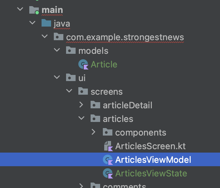Viewport: 220px width, 188px height.
Task: Click the ArticlesViewModel class icon
Action: point(108,160)
